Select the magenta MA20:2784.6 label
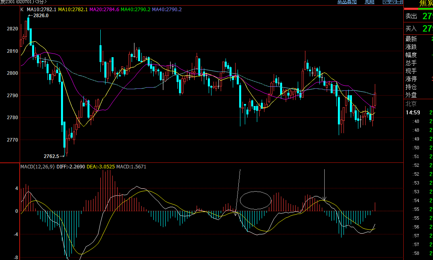Viewport: 433px width, 260px height. click(104, 9)
